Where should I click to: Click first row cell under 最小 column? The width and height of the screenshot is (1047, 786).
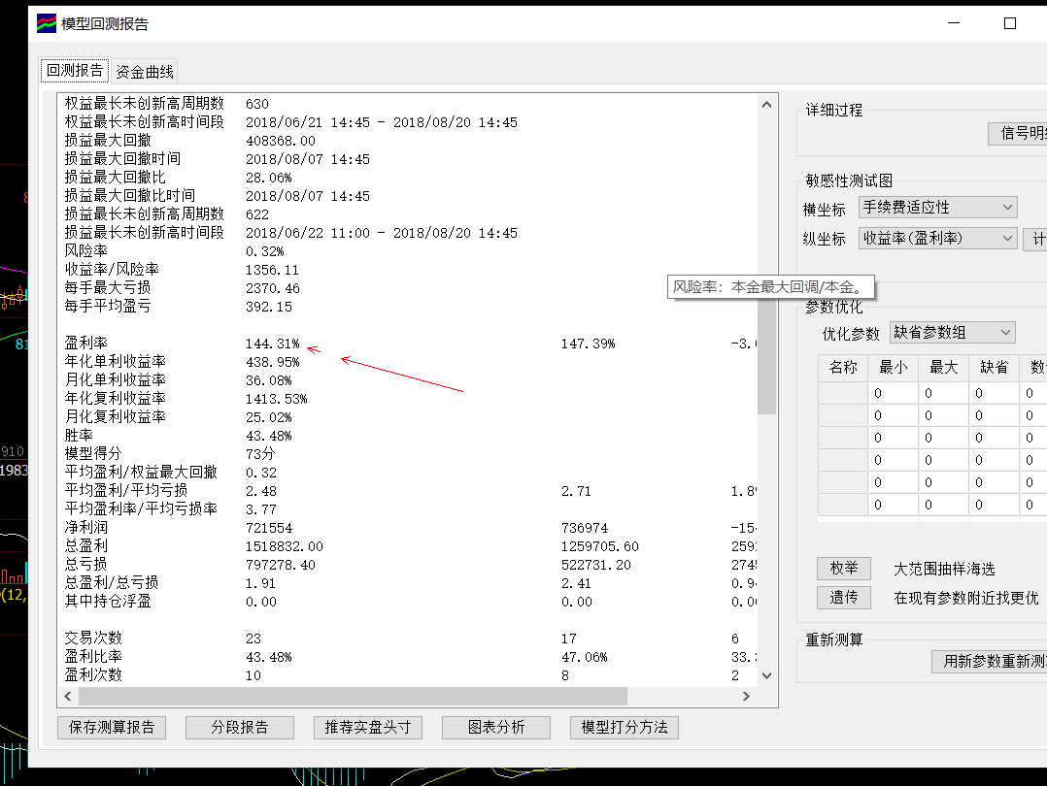pyautogui.click(x=893, y=393)
